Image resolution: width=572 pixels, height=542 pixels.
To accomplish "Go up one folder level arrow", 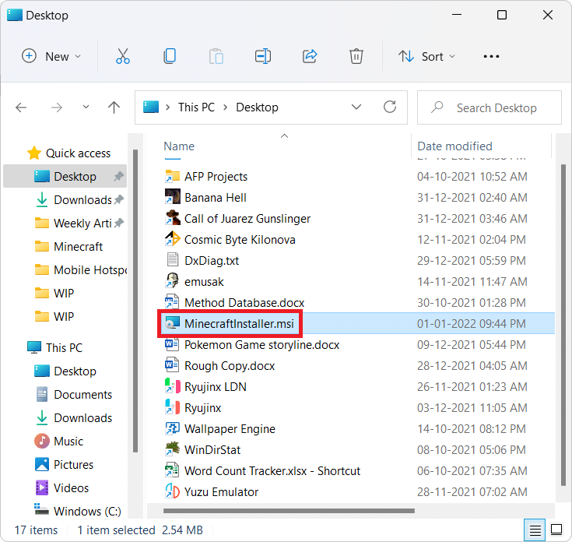I will [x=114, y=107].
